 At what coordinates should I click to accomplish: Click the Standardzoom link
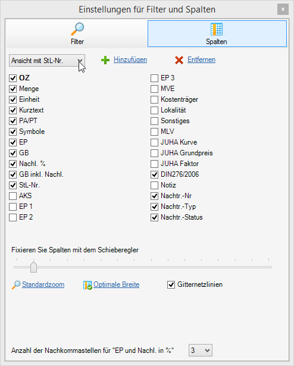coord(43,284)
